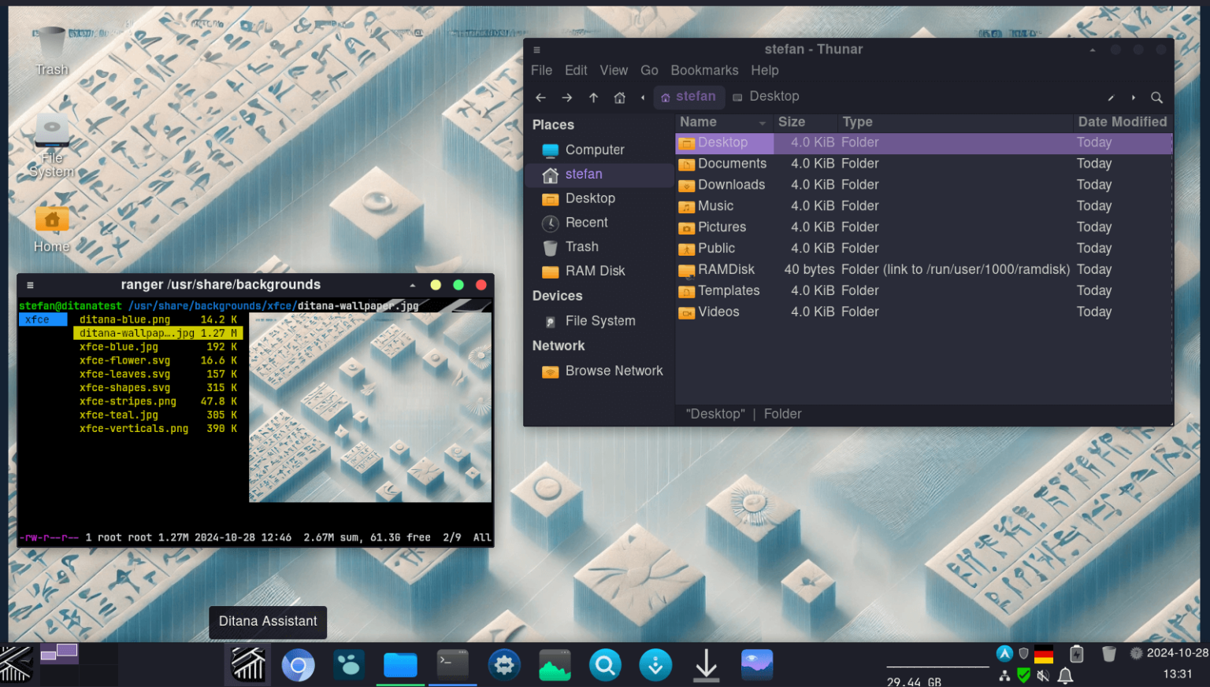
Task: Click the up-arrow navigation button in Thunar
Action: click(593, 97)
